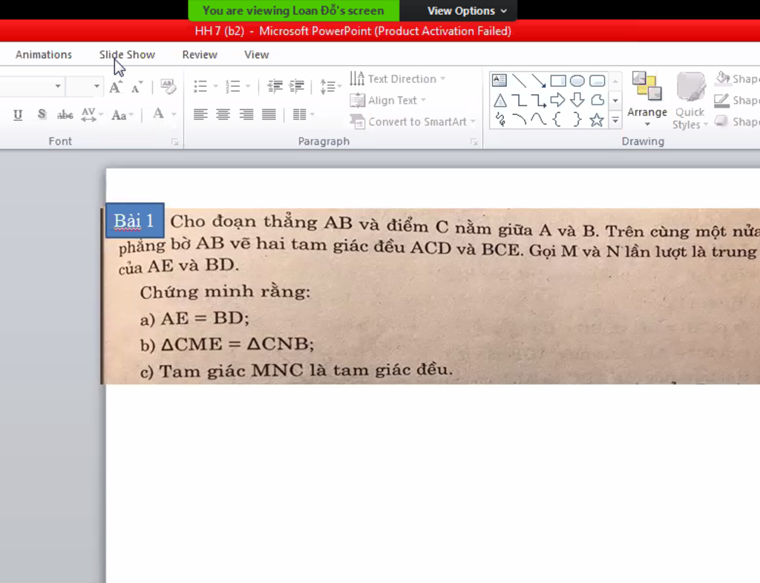Viewport: 760px width, 583px height.
Task: Expand the full shapes gallery
Action: (615, 119)
